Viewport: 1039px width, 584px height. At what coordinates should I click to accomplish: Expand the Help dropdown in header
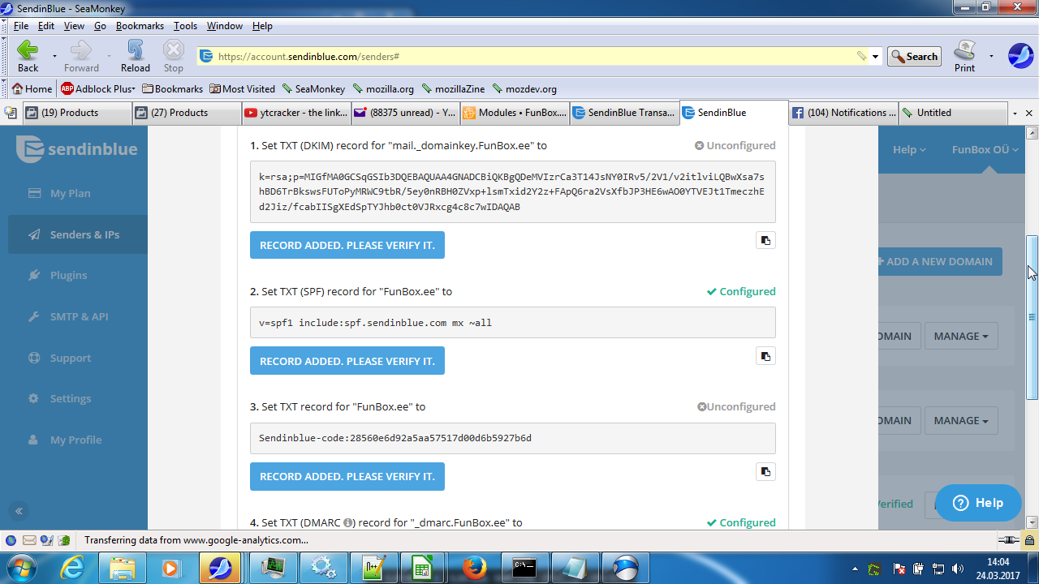tap(909, 149)
